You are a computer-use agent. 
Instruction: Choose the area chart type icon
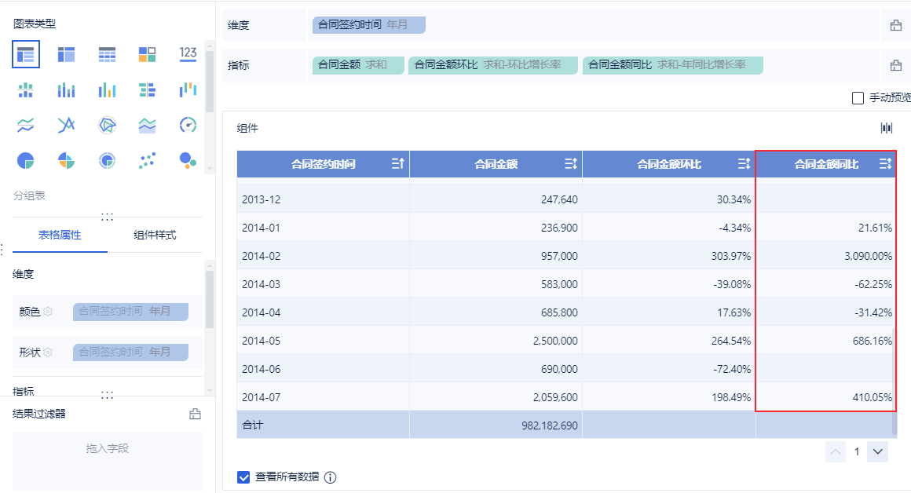tap(147, 126)
